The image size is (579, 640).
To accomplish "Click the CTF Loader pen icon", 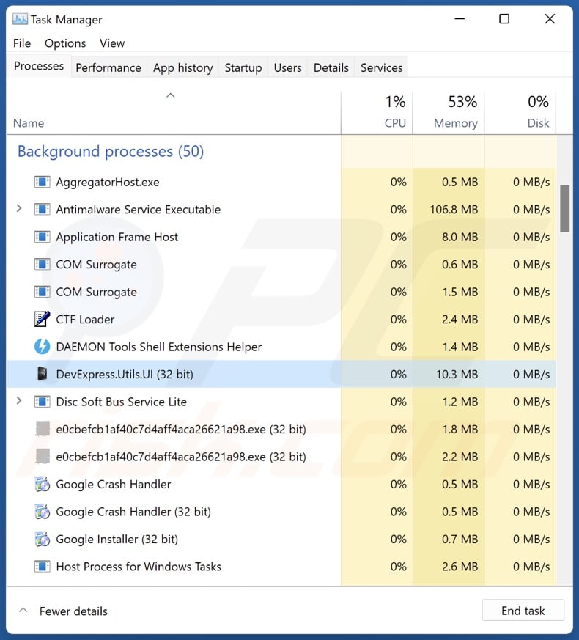I will 42,319.
